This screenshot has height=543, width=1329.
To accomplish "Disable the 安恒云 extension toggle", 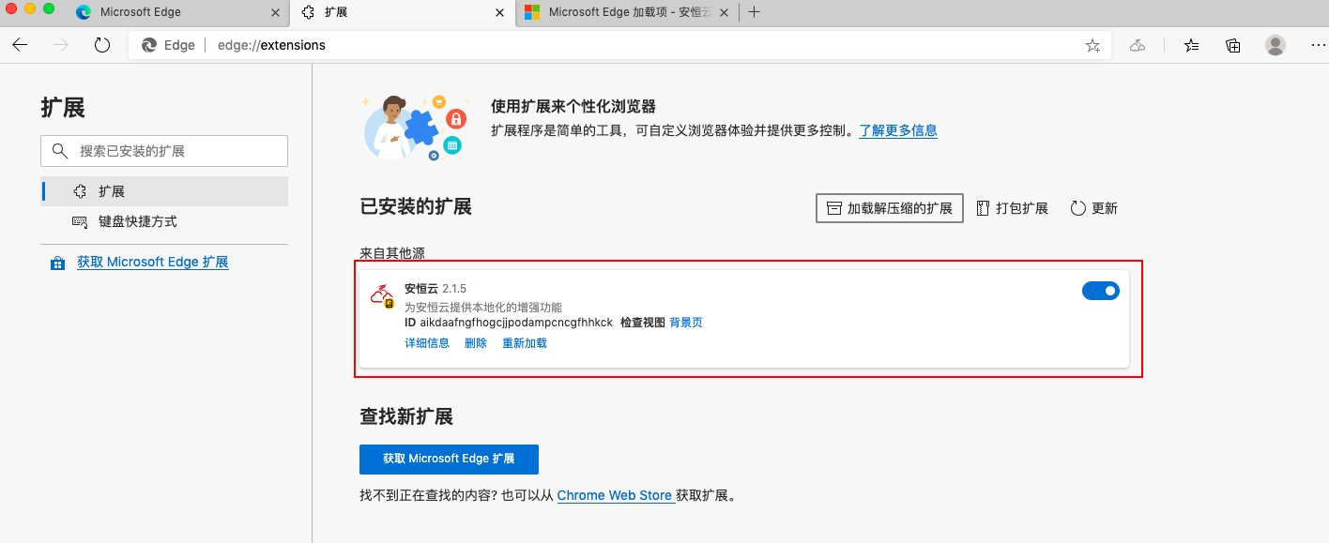I will [x=1101, y=291].
